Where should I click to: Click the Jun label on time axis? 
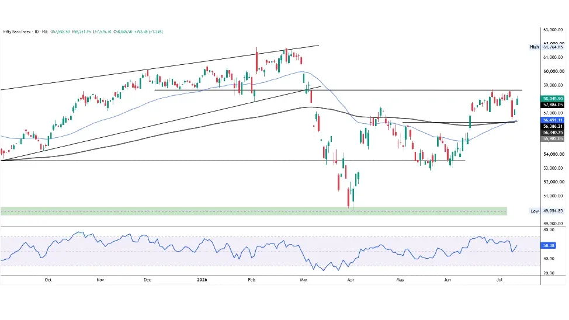tap(447, 280)
